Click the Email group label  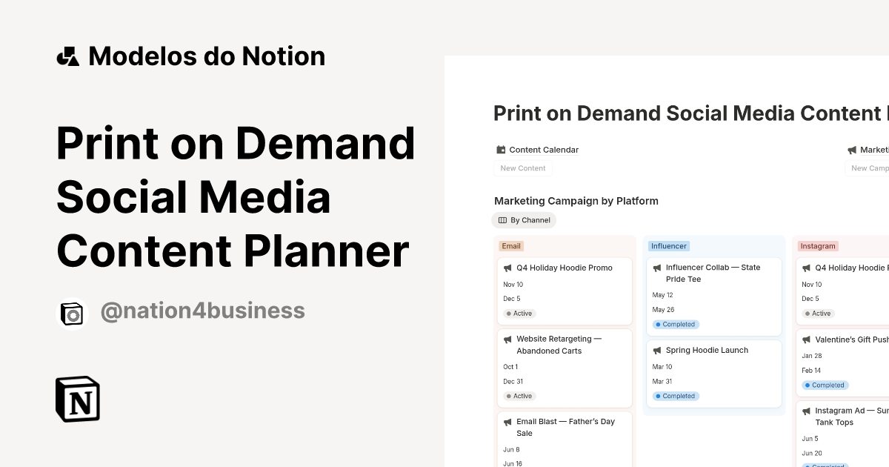tap(511, 246)
